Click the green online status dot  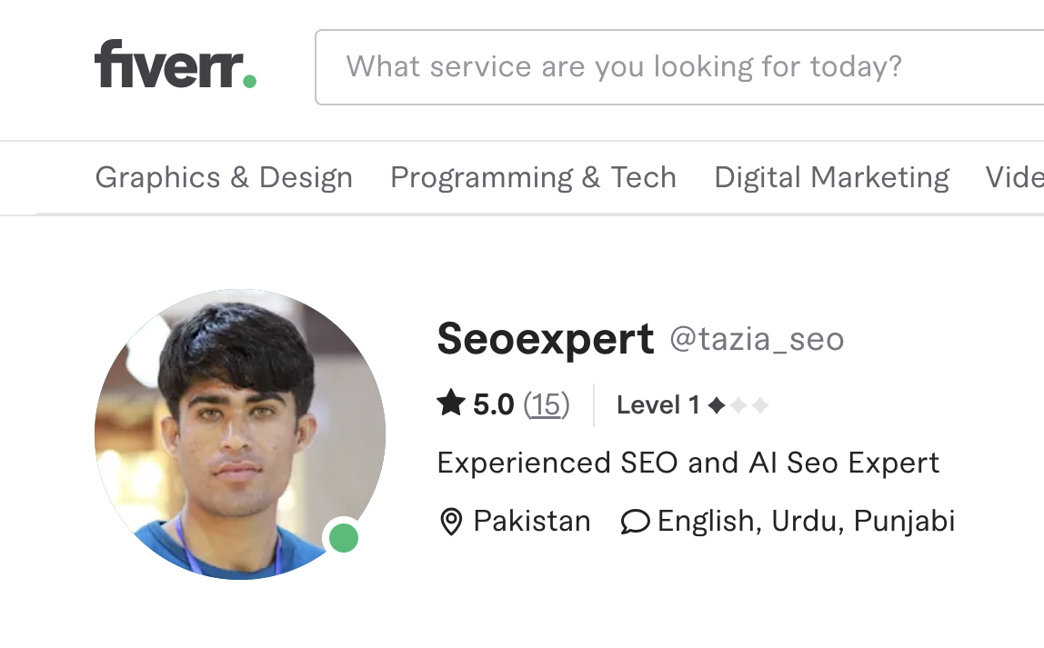pyautogui.click(x=345, y=537)
